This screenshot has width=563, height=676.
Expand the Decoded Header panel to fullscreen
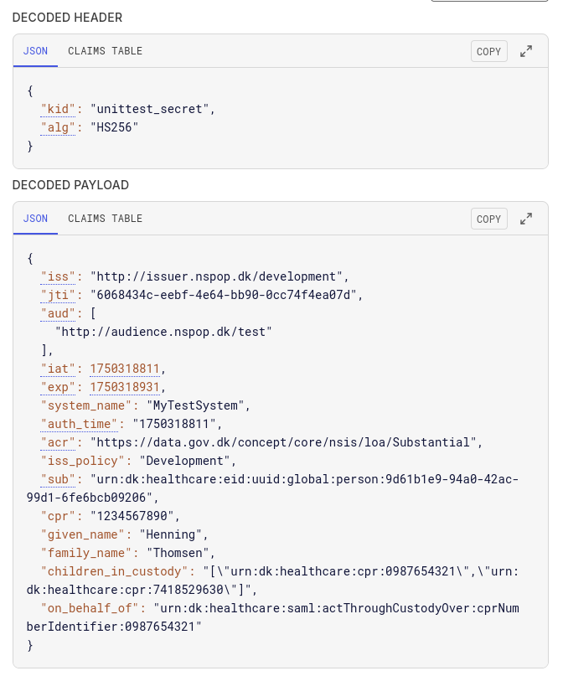[x=526, y=51]
